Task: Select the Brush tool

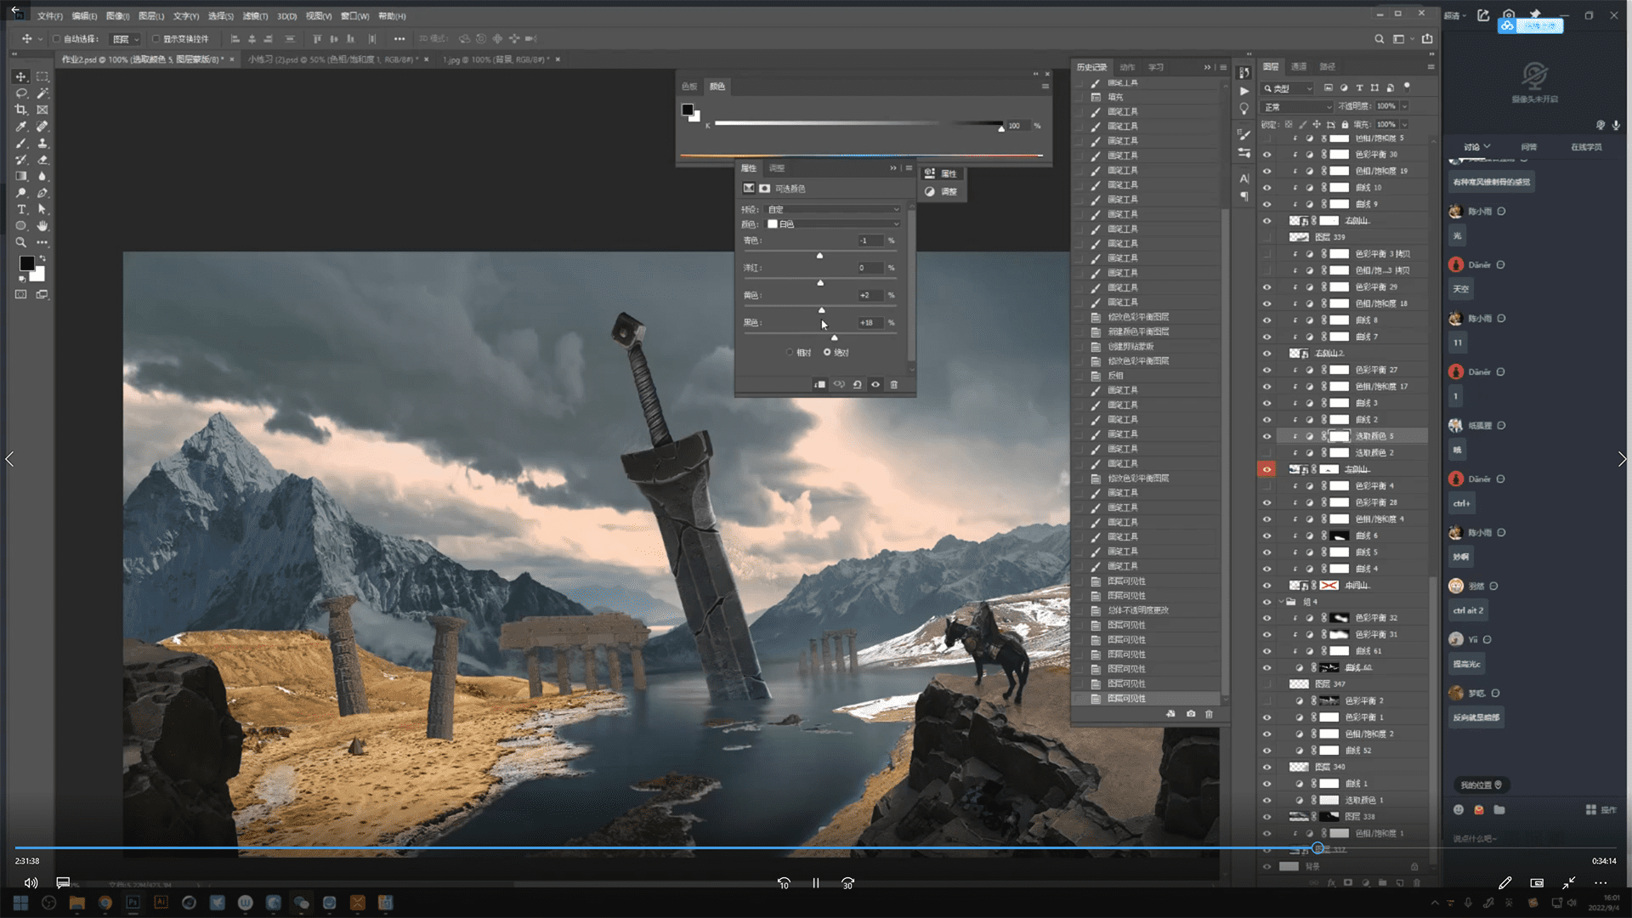Action: 21,143
